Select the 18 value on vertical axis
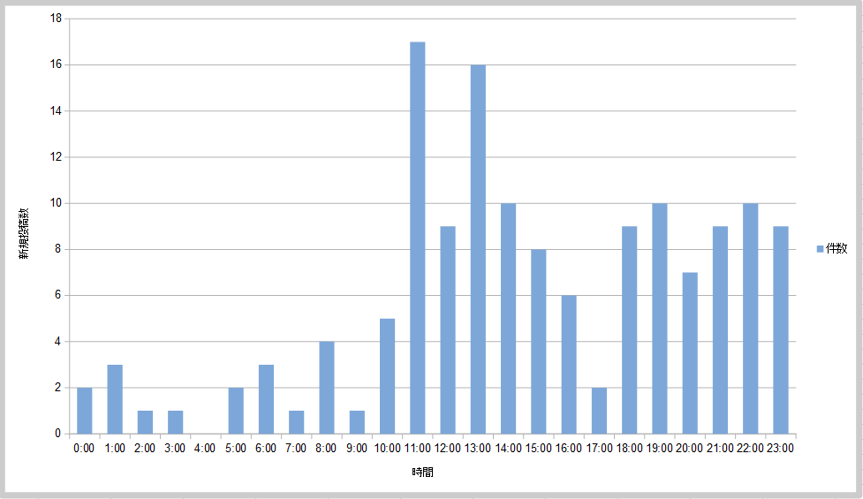Image resolution: width=863 pixels, height=499 pixels. point(55,19)
